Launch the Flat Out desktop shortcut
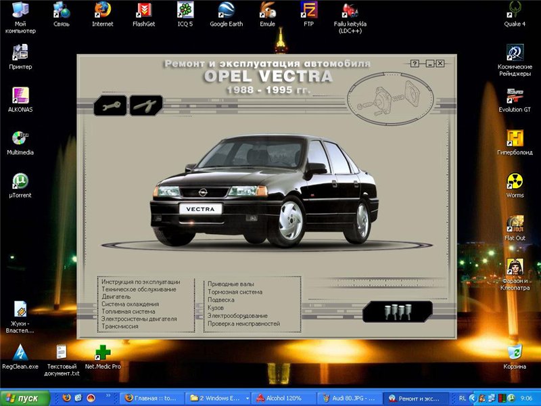541x406 pixels. (x=515, y=228)
